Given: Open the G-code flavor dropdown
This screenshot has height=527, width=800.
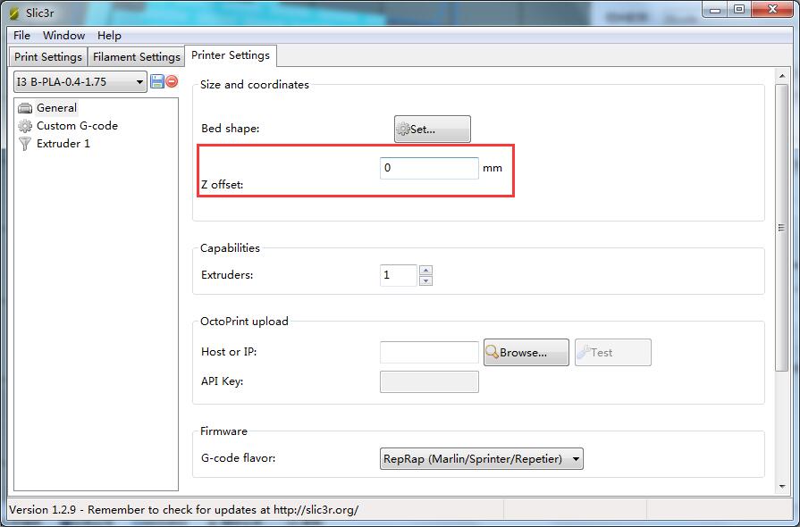Looking at the screenshot, I should click(x=481, y=459).
